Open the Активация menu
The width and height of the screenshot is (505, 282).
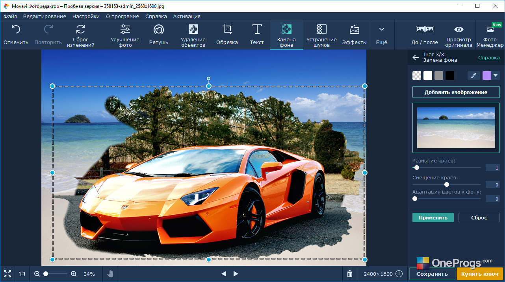click(x=187, y=16)
